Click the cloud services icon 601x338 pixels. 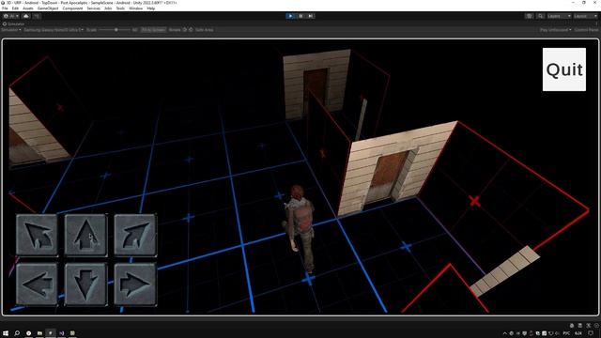click(x=26, y=16)
